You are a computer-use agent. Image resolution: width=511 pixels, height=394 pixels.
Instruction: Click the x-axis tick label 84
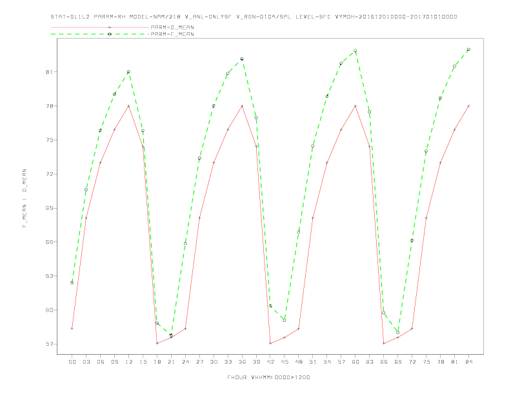469,362
